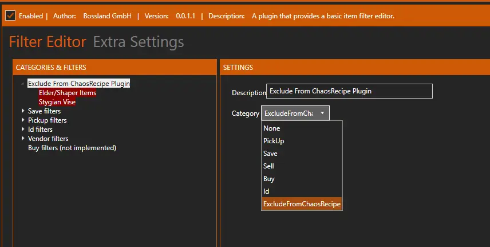Viewport: 490px width, 247px height.
Task: Click the plugin description sentence in header
Action: (323, 16)
